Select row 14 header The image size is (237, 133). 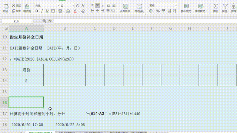click(4, 81)
